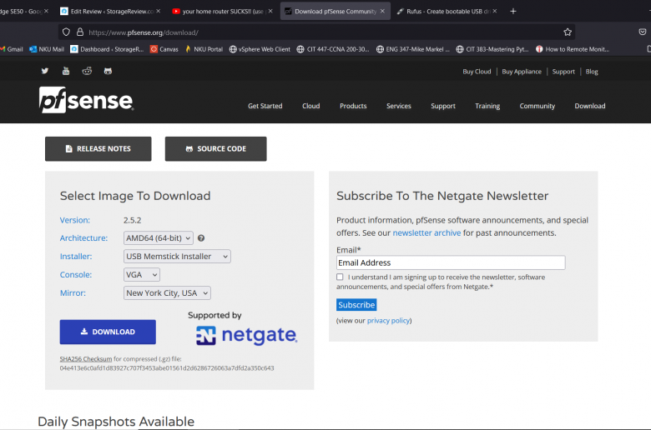This screenshot has width=651, height=430.
Task: Close the Edit Review StorageReview tab
Action: (x=159, y=11)
